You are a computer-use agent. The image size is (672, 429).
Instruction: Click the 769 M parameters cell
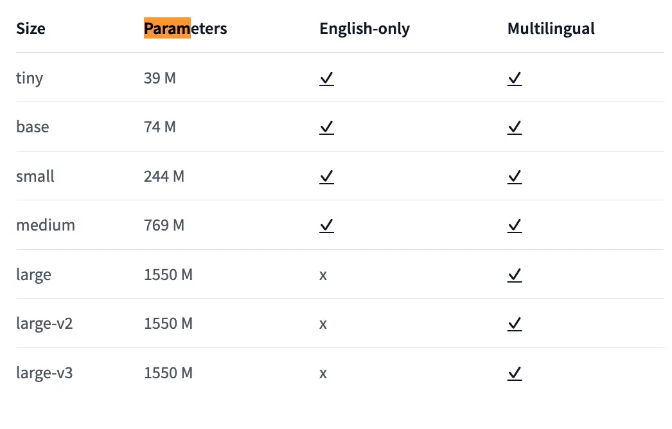164,225
